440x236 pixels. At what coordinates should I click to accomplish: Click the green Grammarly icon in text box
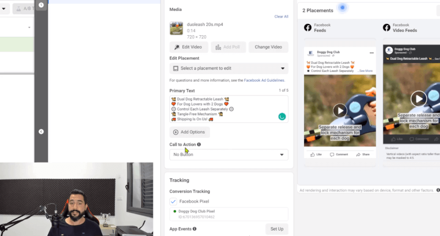click(x=282, y=116)
